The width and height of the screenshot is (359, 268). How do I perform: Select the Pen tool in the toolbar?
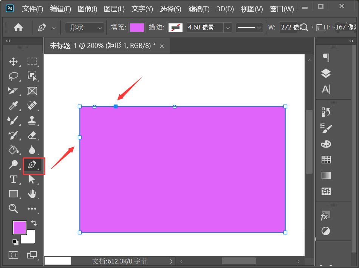tap(32, 165)
